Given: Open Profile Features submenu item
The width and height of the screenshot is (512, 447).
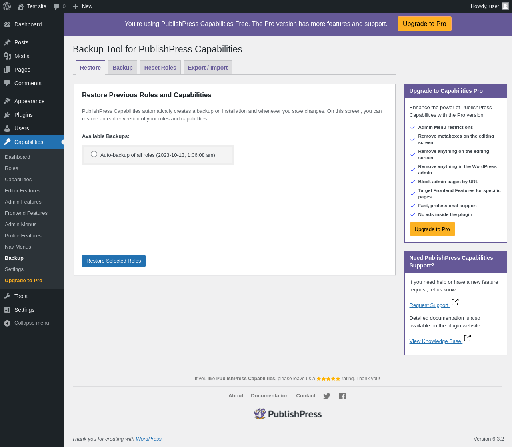Looking at the screenshot, I should [x=23, y=236].
